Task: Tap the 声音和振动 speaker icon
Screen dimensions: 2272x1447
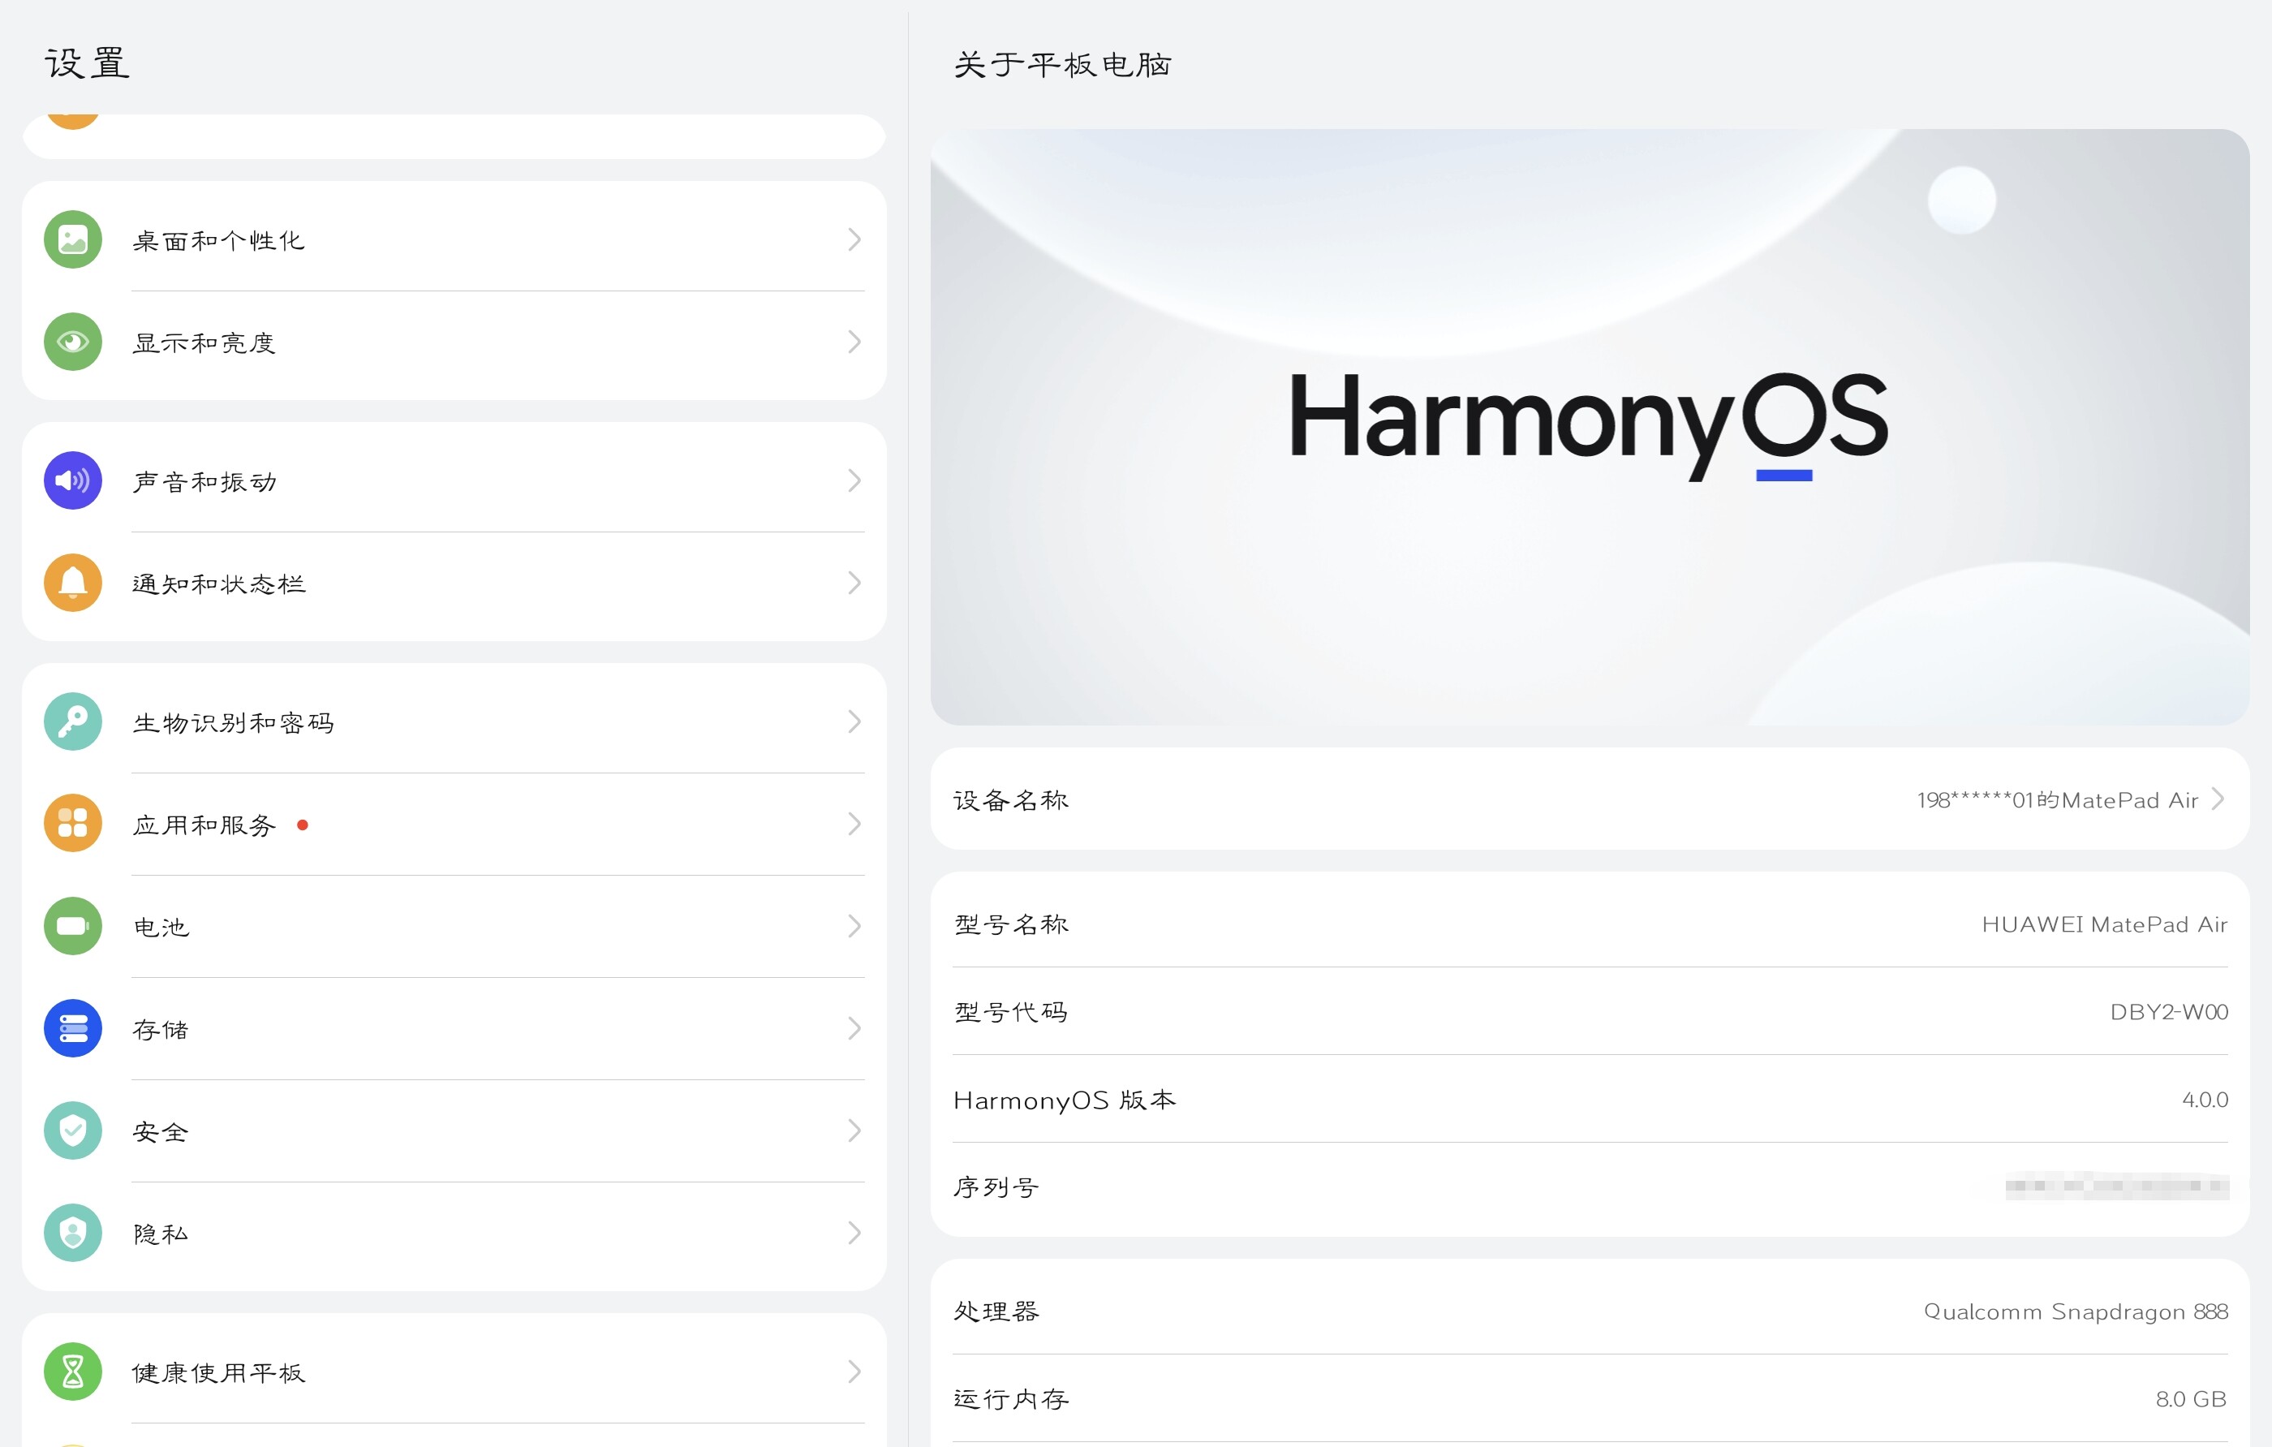Action: pos(73,480)
